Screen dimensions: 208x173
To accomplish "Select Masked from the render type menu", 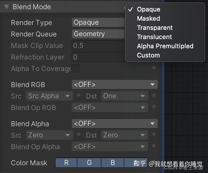I will point(148,18).
